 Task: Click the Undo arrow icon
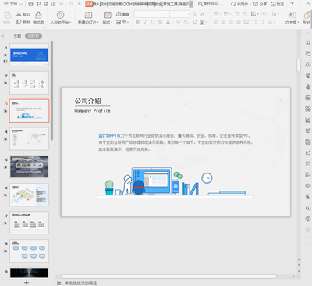click(62, 4)
